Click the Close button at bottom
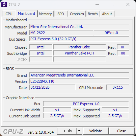Viewport: 136px width, 136px height. 121,131
